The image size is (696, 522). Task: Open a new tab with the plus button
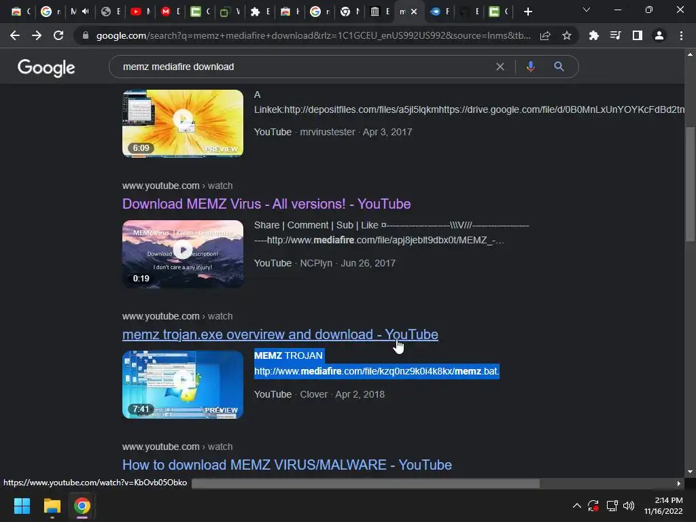click(527, 12)
